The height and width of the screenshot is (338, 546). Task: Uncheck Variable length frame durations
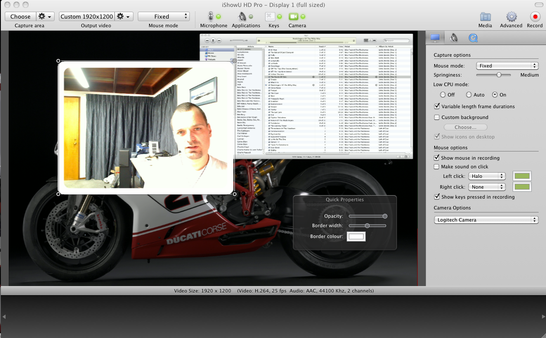[437, 106]
